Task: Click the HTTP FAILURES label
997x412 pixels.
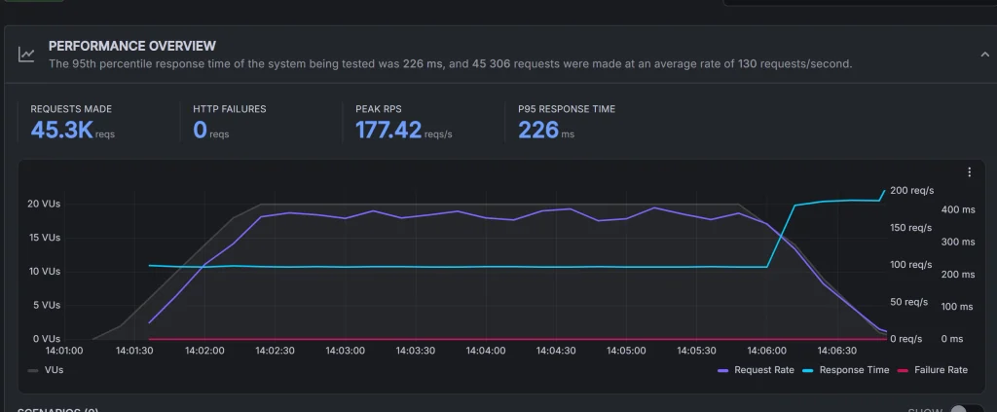Action: point(230,109)
